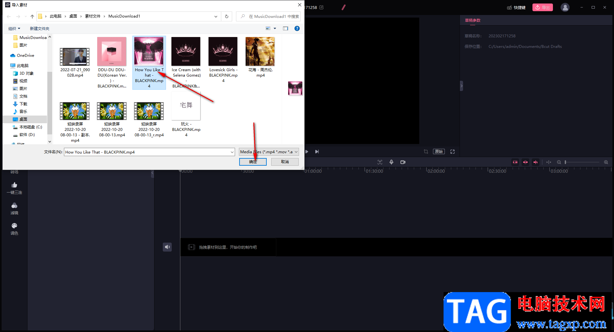The width and height of the screenshot is (614, 332).
Task: Mute the timeline track audio
Action: coord(167,247)
